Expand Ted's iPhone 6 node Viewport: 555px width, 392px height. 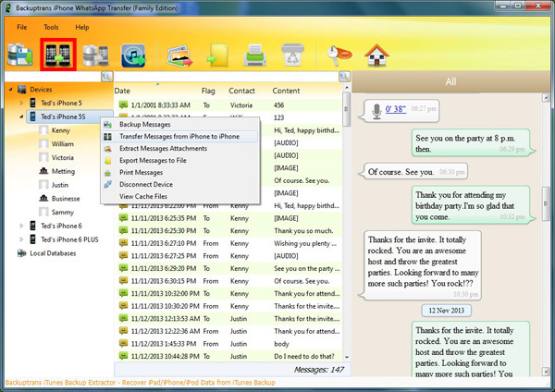pyautogui.click(x=21, y=226)
